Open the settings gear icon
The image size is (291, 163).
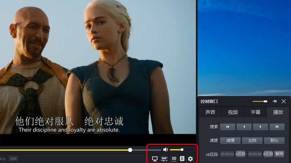[190, 159]
